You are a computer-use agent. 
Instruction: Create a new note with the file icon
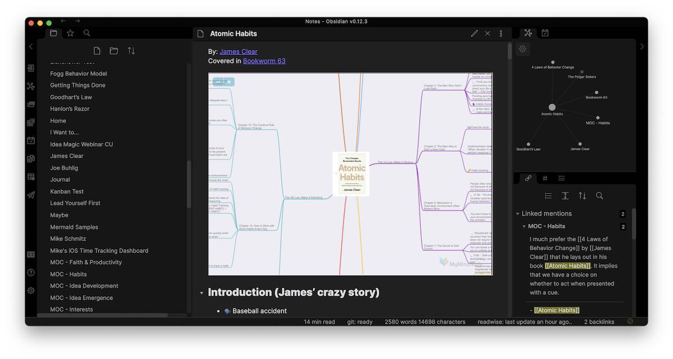tap(97, 50)
